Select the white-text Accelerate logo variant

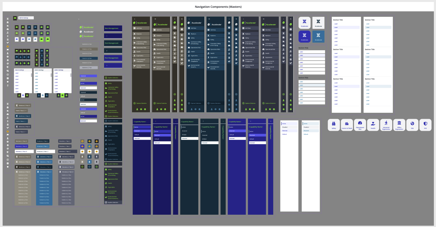coord(87,32)
